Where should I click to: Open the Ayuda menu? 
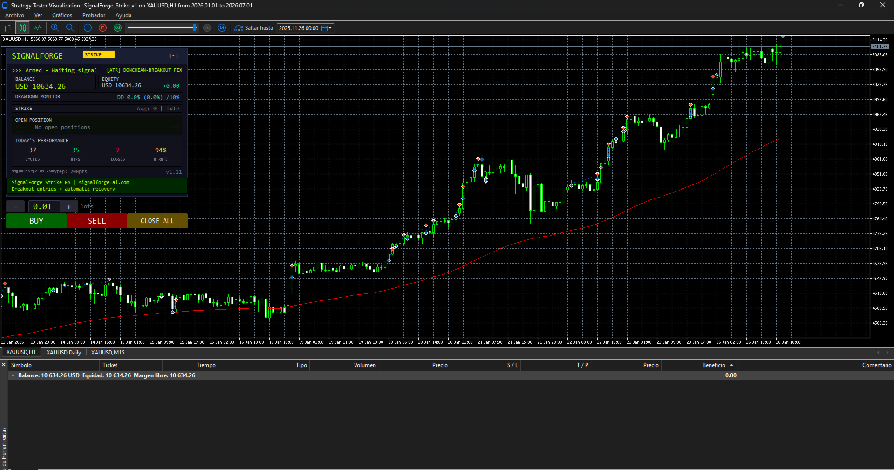click(123, 15)
